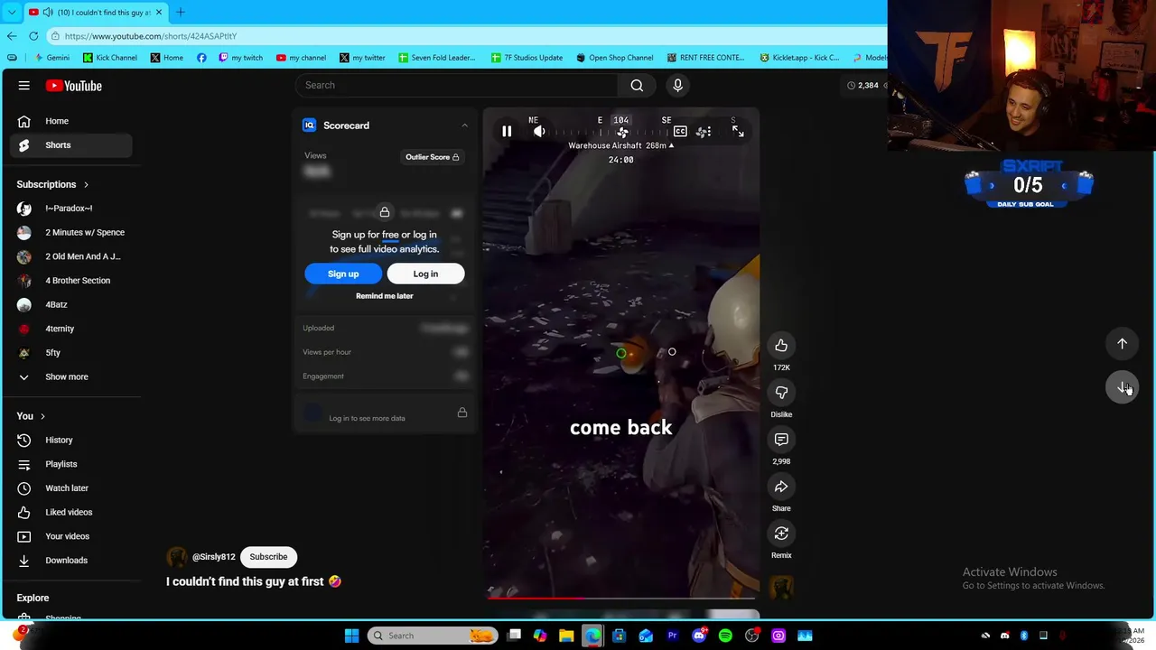
Task: Select Shorts in the YouTube sidebar
Action: coord(70,145)
